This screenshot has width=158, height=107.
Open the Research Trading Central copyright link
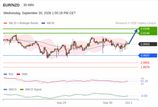(136, 23)
